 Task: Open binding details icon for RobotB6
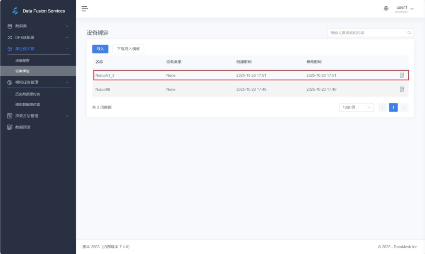pos(401,90)
